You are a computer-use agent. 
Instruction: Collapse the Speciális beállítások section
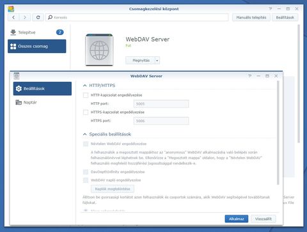[85, 134]
